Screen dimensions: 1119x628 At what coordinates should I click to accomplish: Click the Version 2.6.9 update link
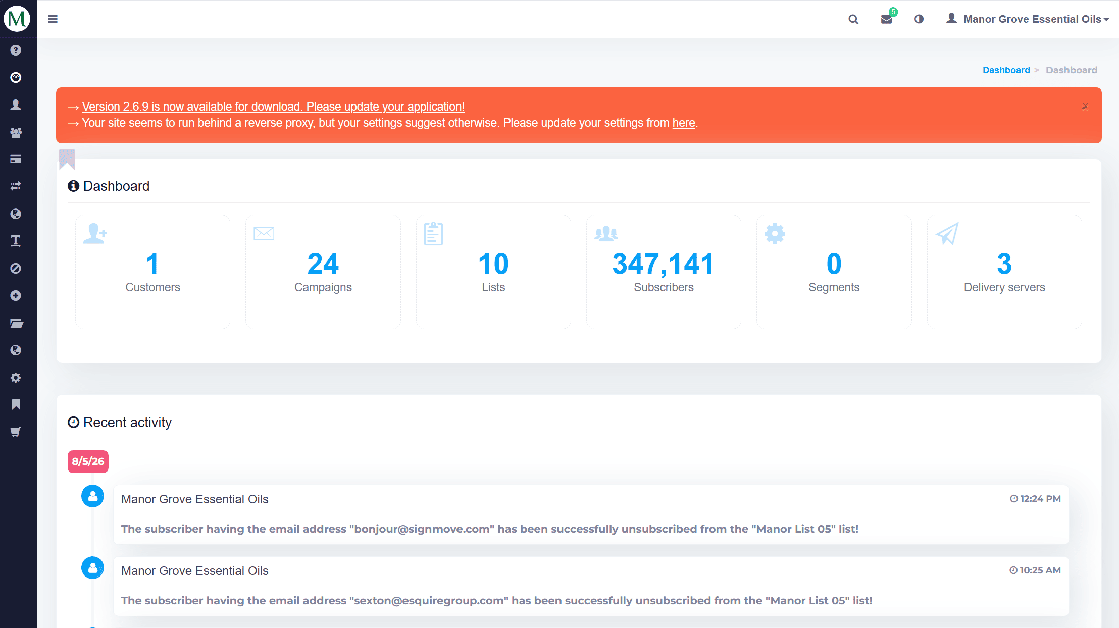coord(273,107)
